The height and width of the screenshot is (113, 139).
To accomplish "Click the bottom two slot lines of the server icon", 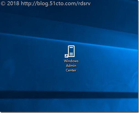I will point(71,54).
